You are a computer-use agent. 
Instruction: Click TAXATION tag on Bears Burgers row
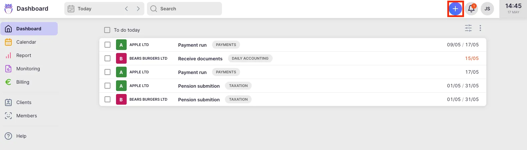238,99
